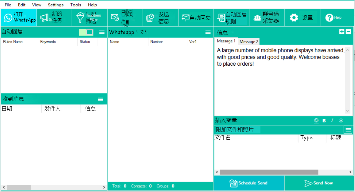Open 设置 settings gear
The height and width of the screenshot is (192, 355).
[x=302, y=18]
